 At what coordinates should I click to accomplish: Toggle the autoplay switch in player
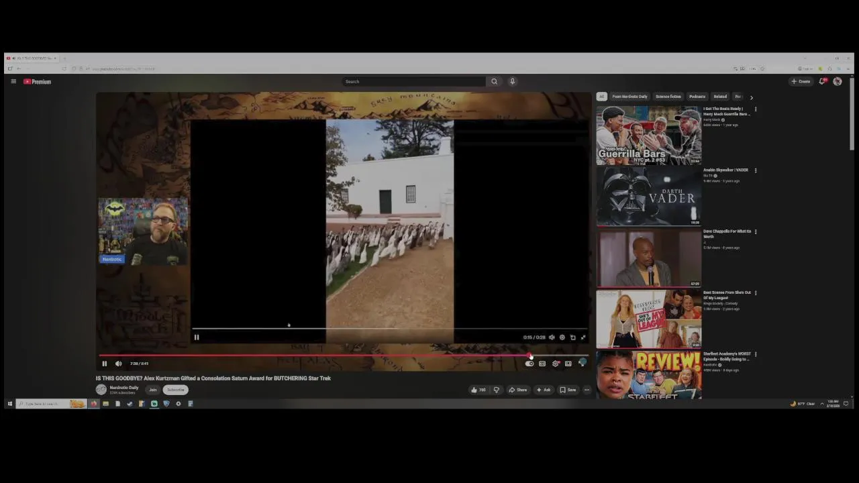529,364
